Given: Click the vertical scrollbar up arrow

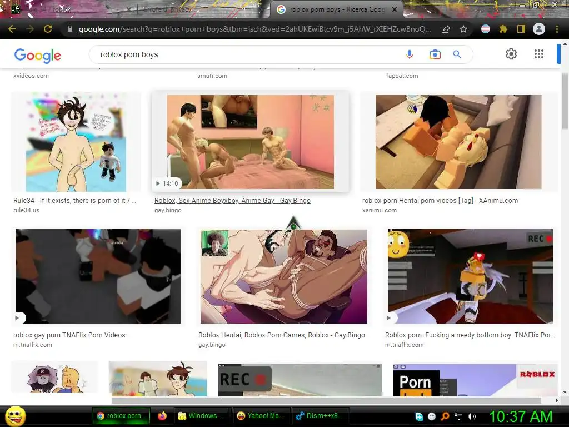Looking at the screenshot, I should [565, 43].
